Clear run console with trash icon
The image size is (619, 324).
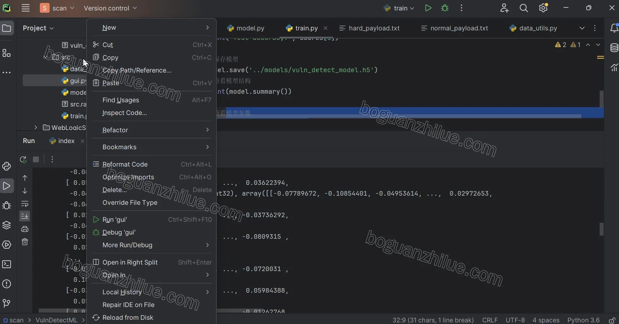coord(25,242)
